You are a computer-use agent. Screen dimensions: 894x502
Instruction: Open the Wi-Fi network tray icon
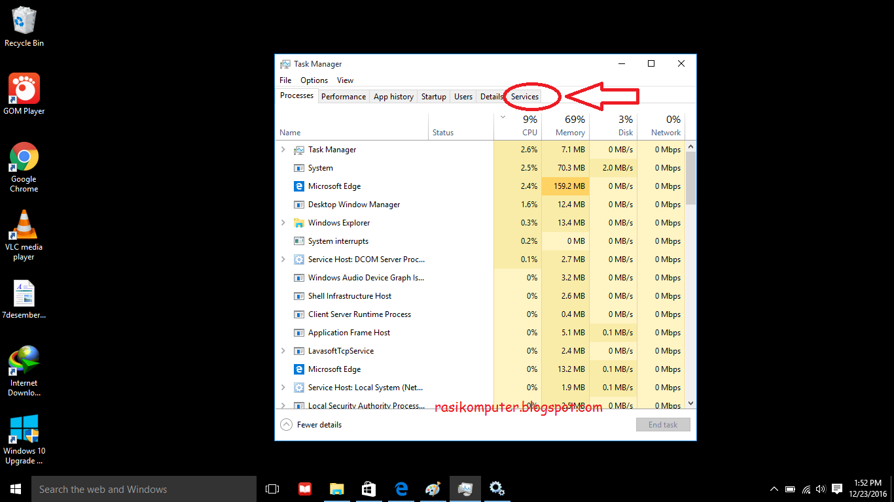tap(806, 489)
